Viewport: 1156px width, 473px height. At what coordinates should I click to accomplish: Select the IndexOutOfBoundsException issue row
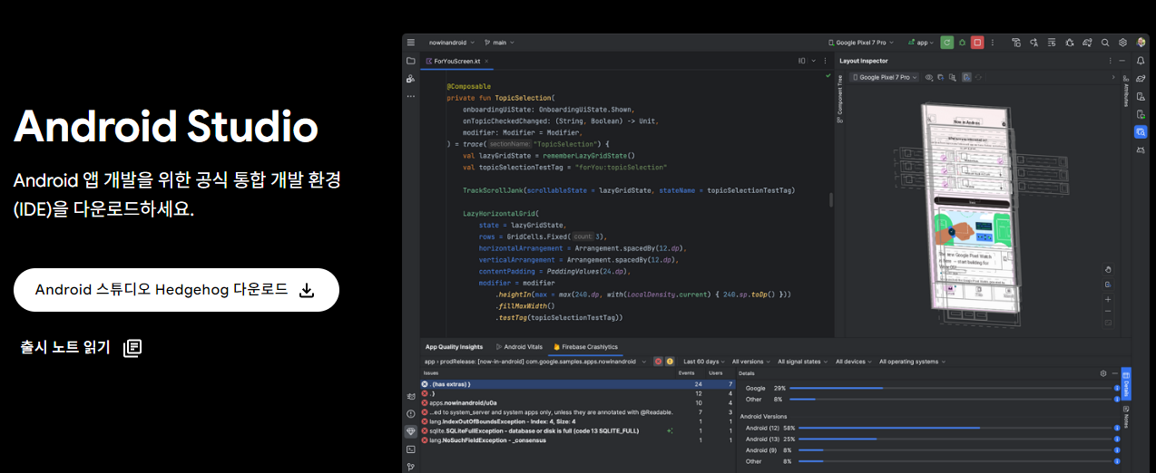point(577,421)
